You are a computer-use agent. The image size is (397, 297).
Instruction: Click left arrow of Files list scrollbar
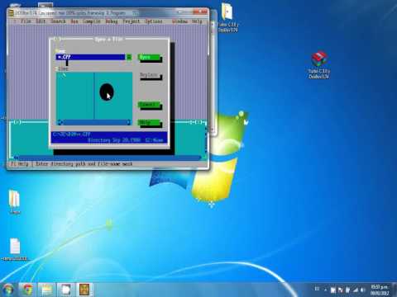tap(60, 122)
